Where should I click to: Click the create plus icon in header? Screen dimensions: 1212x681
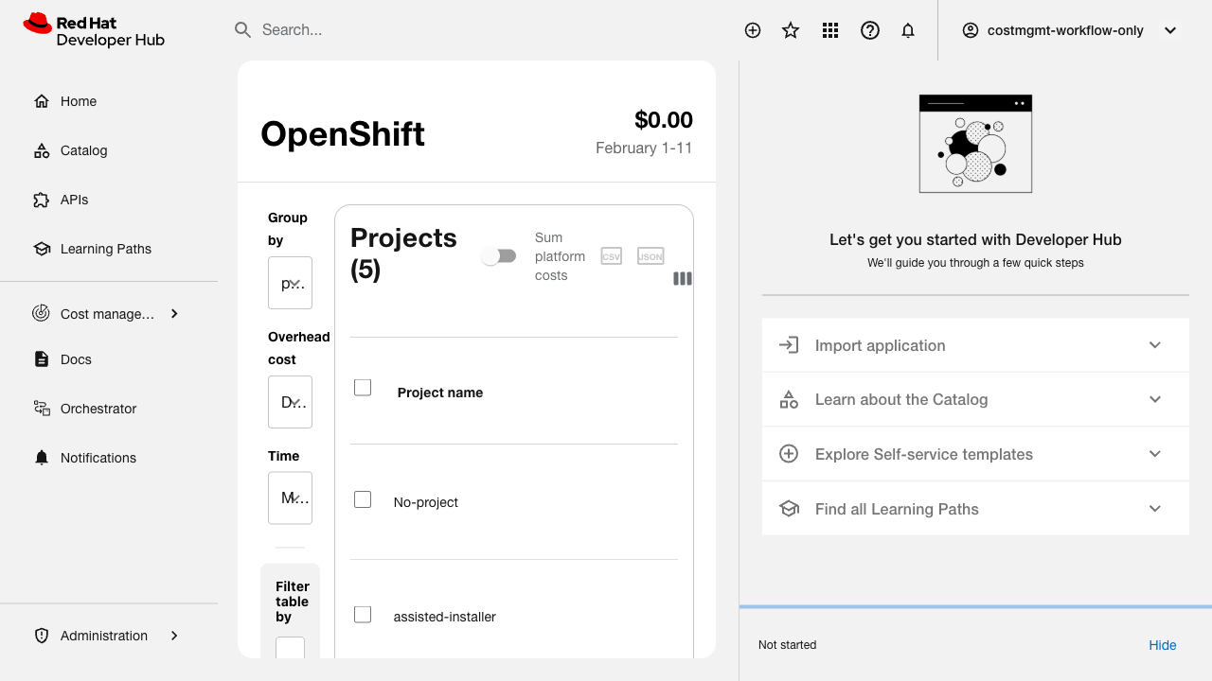753,30
